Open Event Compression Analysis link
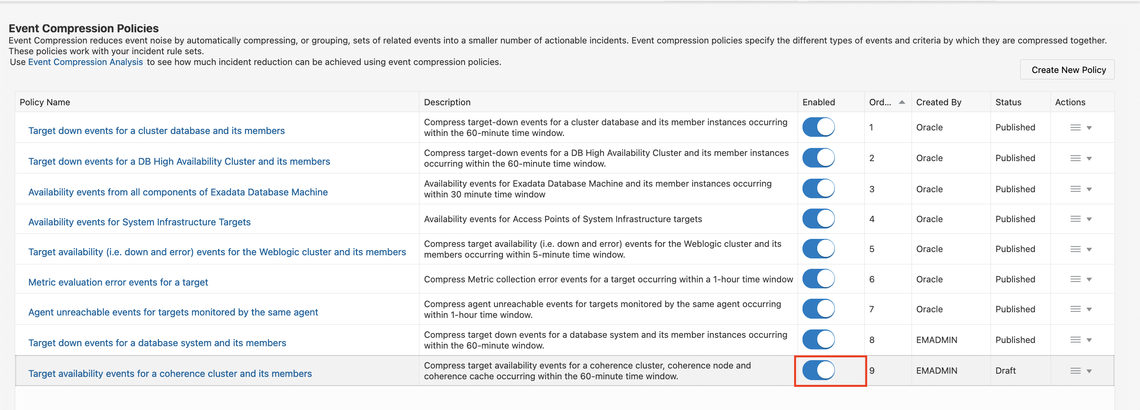This screenshot has height=410, width=1140. tap(85, 62)
